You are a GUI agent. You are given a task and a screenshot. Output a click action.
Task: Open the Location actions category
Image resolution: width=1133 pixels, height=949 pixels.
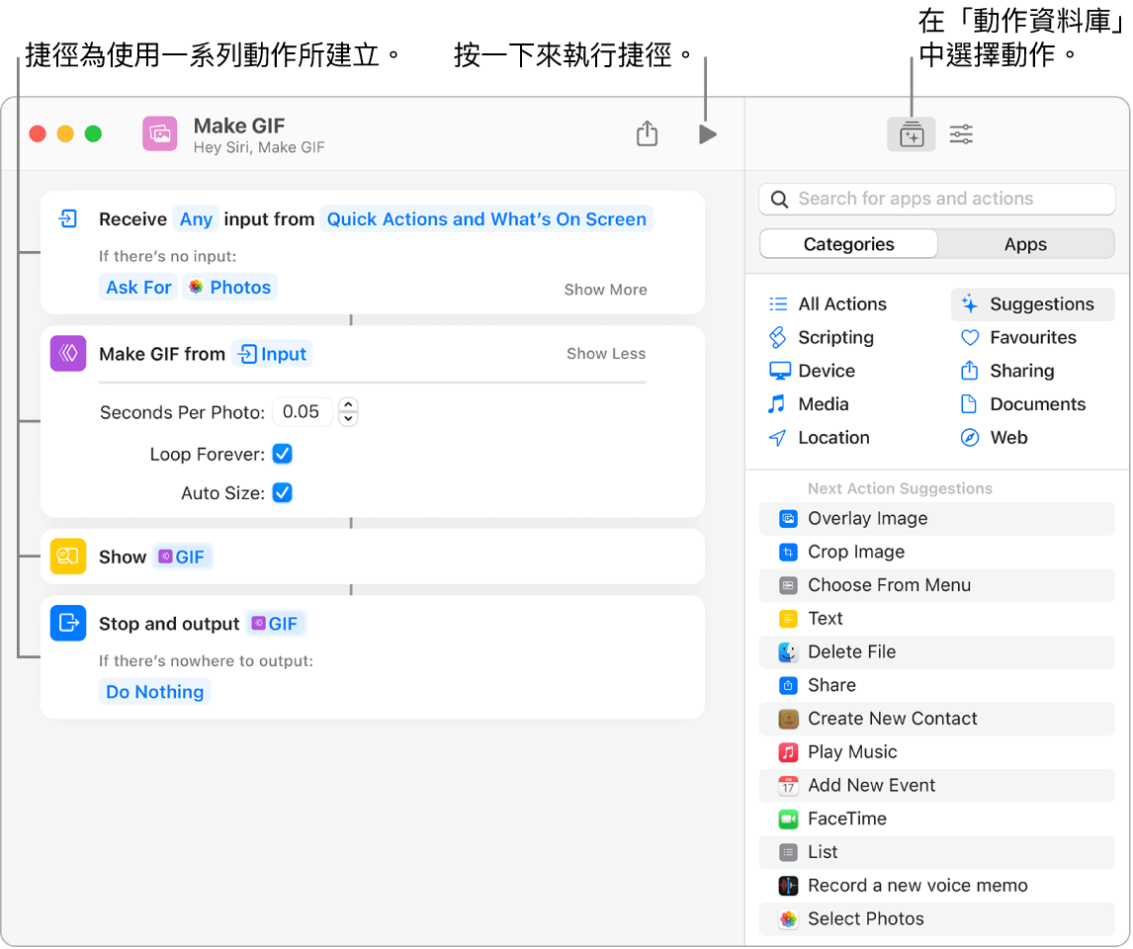pyautogui.click(x=833, y=437)
